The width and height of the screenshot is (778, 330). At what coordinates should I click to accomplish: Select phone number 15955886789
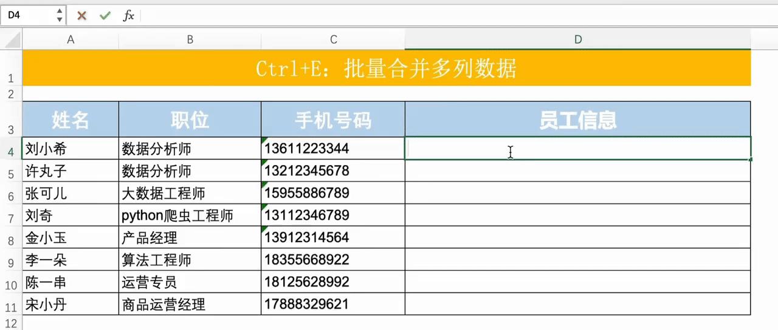pyautogui.click(x=333, y=194)
